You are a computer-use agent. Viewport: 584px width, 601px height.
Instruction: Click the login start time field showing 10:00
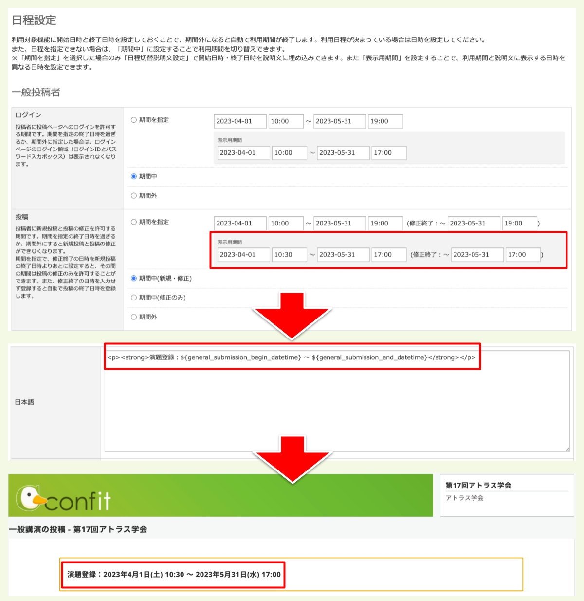[x=286, y=121]
